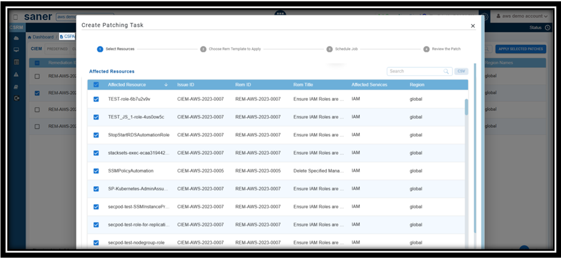
Task: Select the PREDEFINED tab in background
Action: point(57,49)
